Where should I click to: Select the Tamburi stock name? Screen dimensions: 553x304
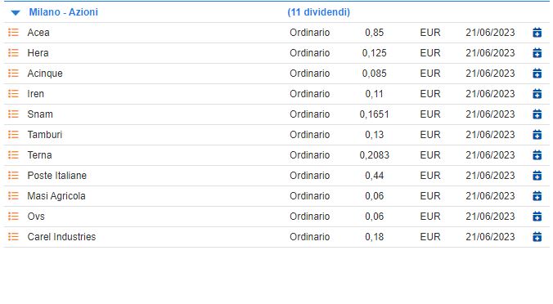point(45,135)
